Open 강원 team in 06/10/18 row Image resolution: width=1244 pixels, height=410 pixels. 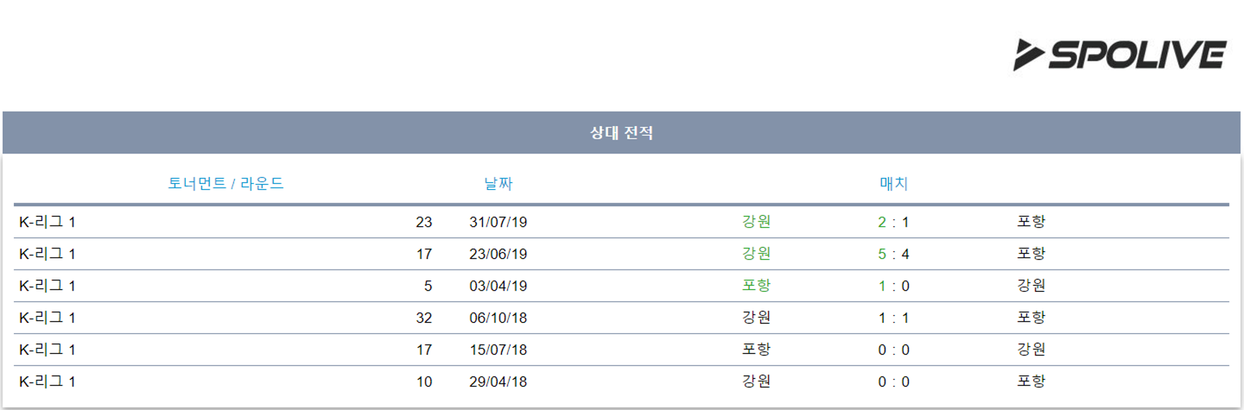pyautogui.click(x=756, y=317)
